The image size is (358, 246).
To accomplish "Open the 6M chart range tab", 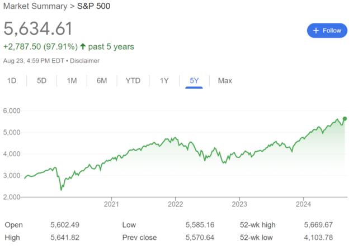I will pyautogui.click(x=102, y=81).
